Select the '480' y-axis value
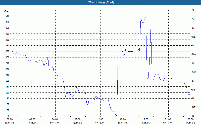The height and width of the screenshot is (126, 201). [x=8, y=22]
